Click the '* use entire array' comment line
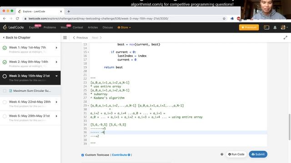This screenshot has width=291, height=163. (105, 86)
